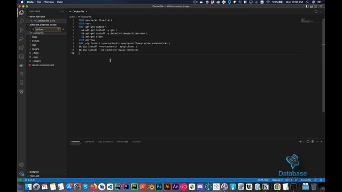This screenshot has width=342, height=192.
Task: Switch to the Jupyter panel tab
Action: 89,142
